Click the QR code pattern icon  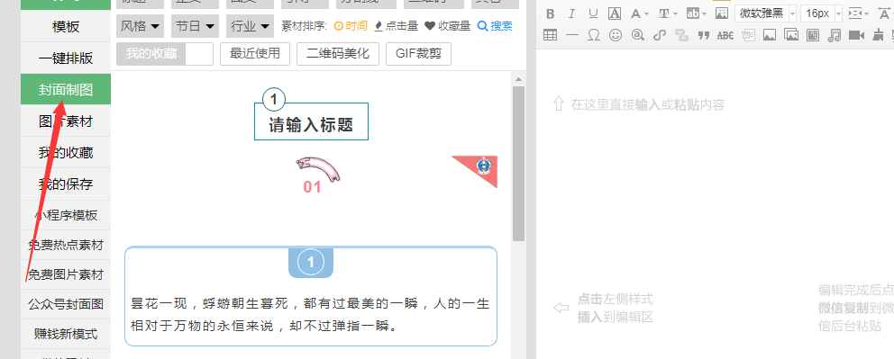click(813, 35)
